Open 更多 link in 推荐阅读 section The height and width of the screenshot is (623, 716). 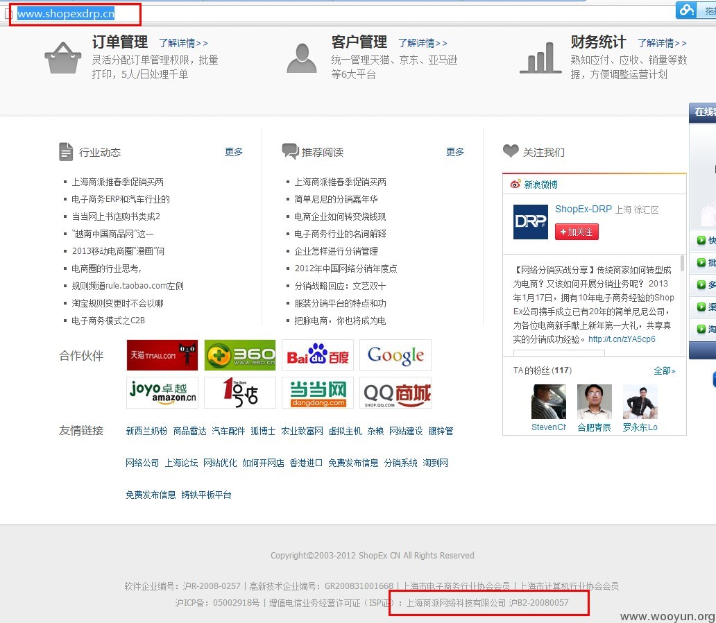(455, 152)
